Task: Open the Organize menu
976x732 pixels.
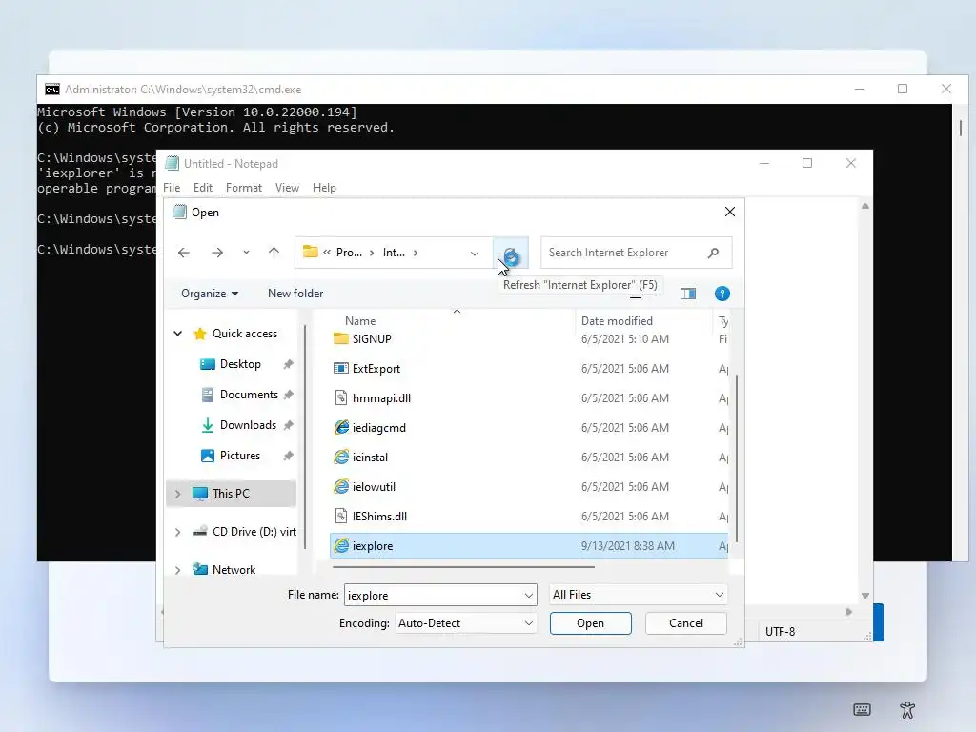Action: tap(210, 294)
